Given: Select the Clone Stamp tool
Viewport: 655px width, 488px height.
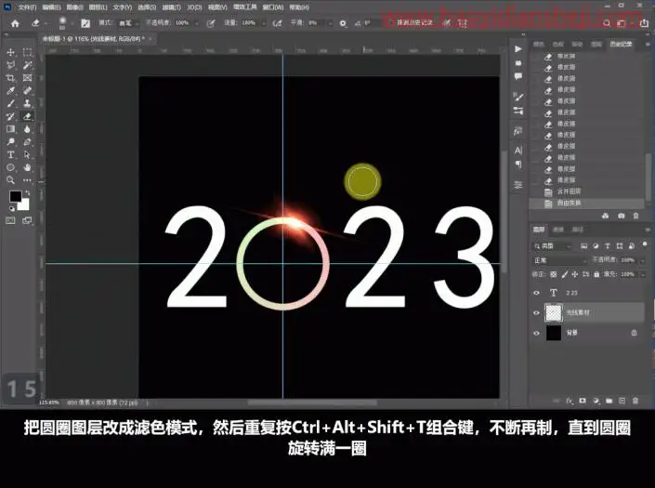Looking at the screenshot, I should pos(27,103).
